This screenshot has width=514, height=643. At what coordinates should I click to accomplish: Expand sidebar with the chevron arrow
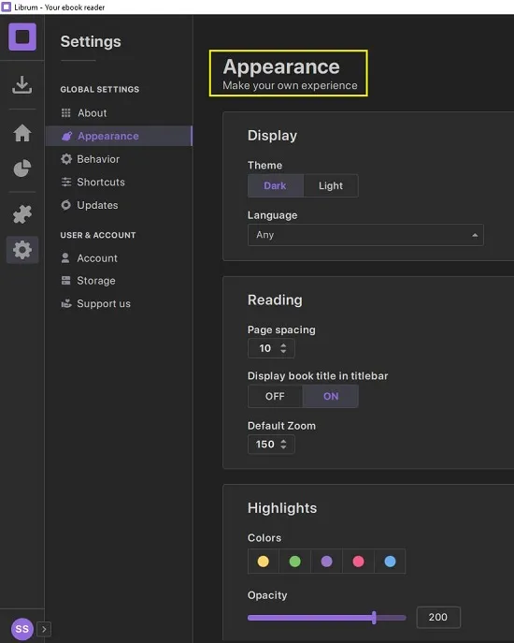tap(44, 629)
